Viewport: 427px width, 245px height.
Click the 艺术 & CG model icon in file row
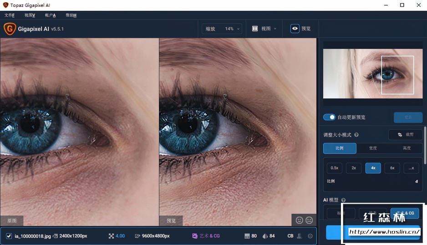[195, 236]
